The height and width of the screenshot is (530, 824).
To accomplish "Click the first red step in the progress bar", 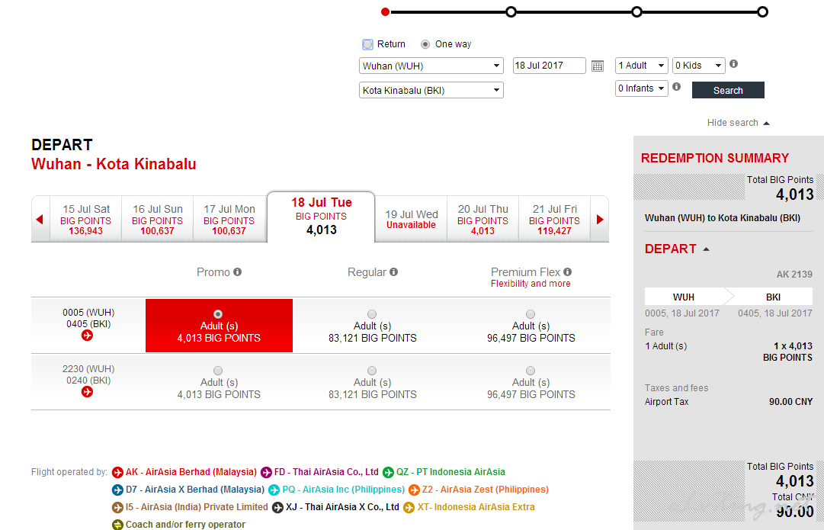I will [385, 11].
